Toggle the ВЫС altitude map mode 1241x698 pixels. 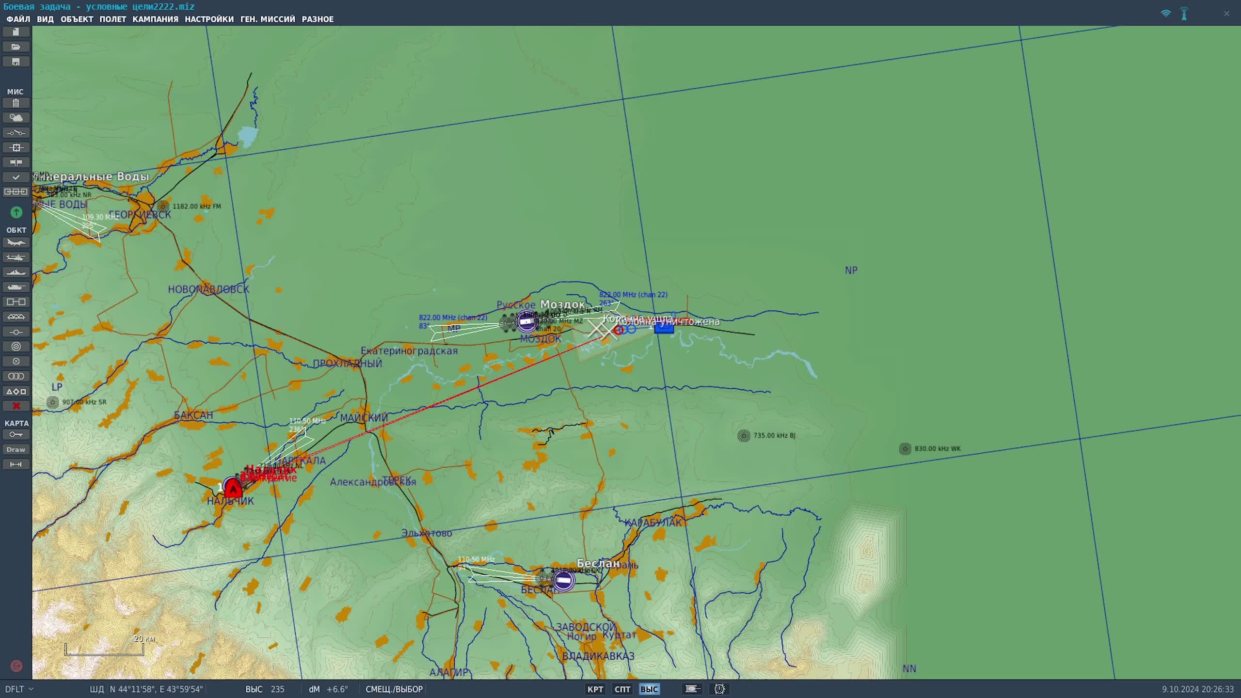pos(649,689)
